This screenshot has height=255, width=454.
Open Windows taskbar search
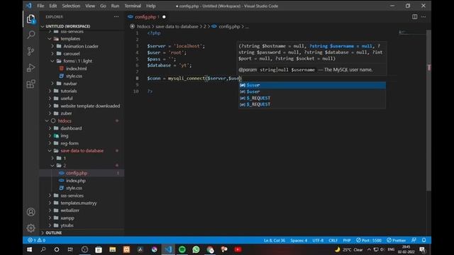click(x=43, y=249)
